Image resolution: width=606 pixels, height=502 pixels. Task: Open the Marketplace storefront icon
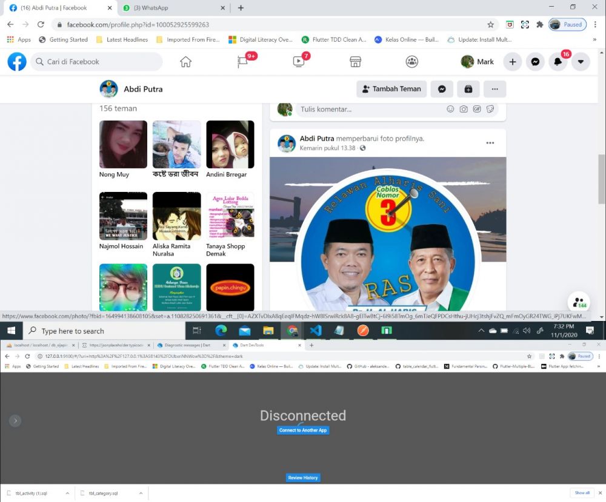[356, 62]
